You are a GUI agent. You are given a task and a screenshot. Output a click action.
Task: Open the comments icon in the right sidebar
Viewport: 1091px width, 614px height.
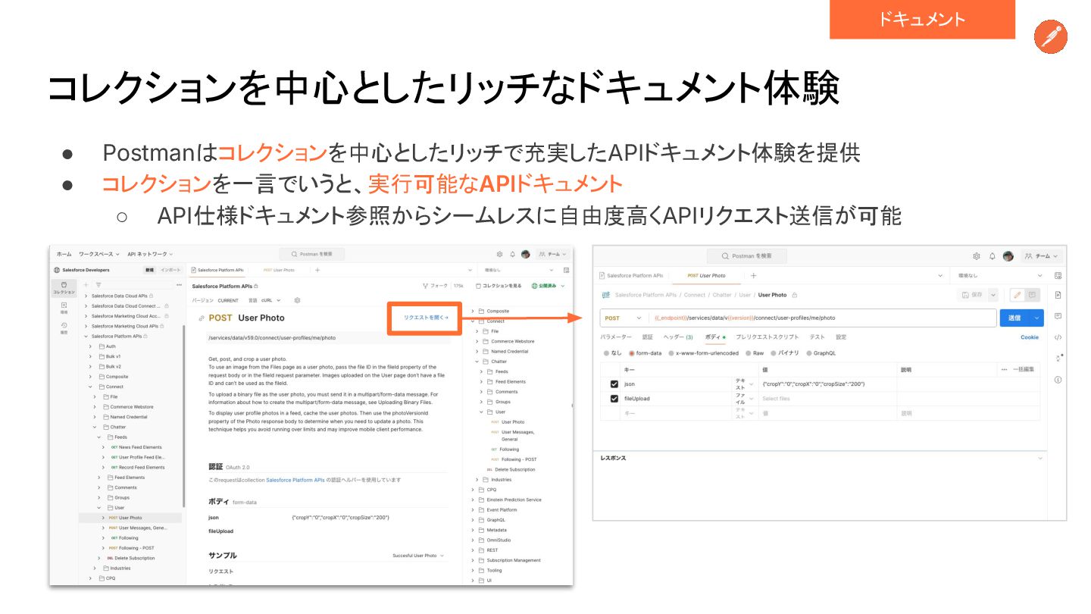(1058, 316)
